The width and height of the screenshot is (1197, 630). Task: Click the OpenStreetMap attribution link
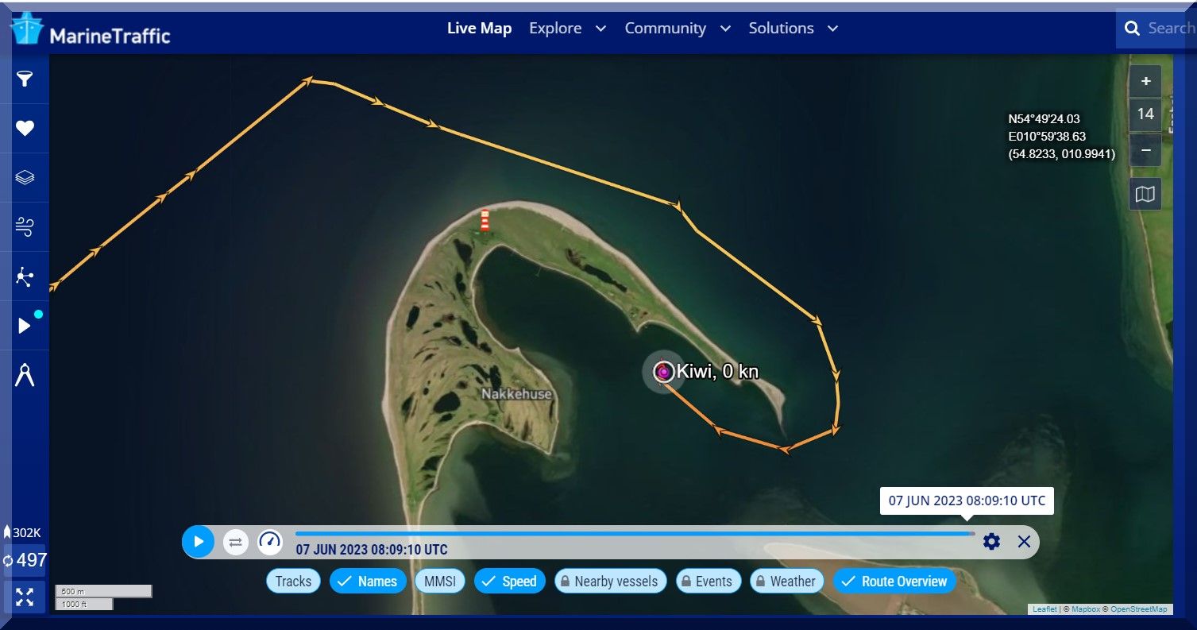[x=1138, y=609]
